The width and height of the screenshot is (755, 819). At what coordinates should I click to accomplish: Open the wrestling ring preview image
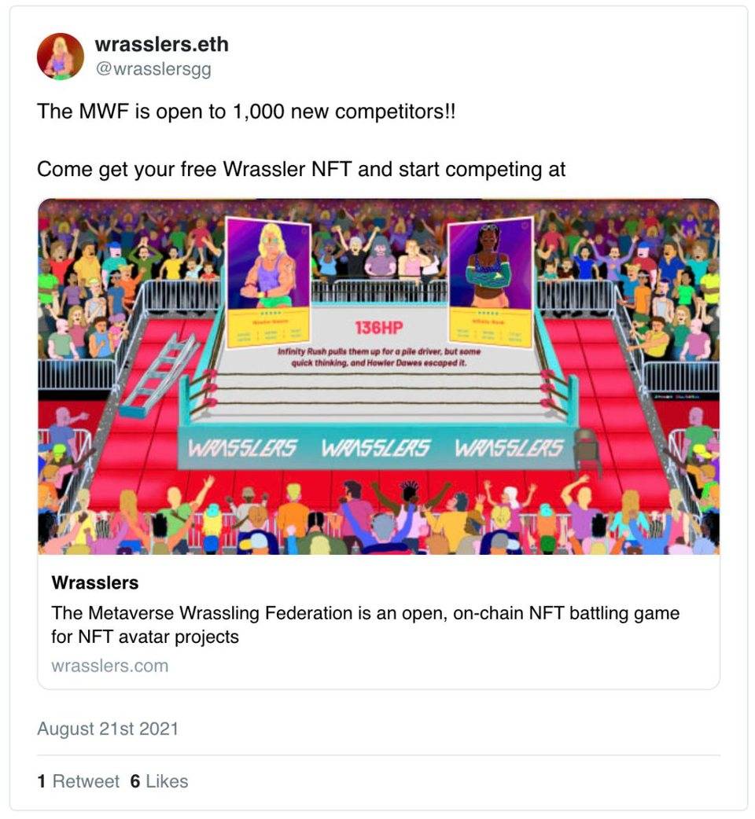[378, 376]
